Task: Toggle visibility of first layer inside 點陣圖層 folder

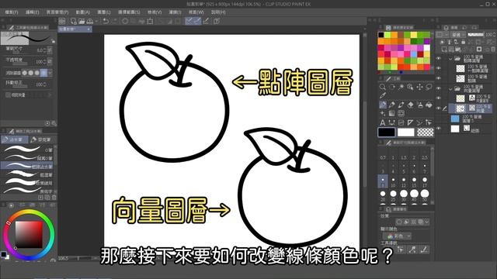Action: [438, 68]
